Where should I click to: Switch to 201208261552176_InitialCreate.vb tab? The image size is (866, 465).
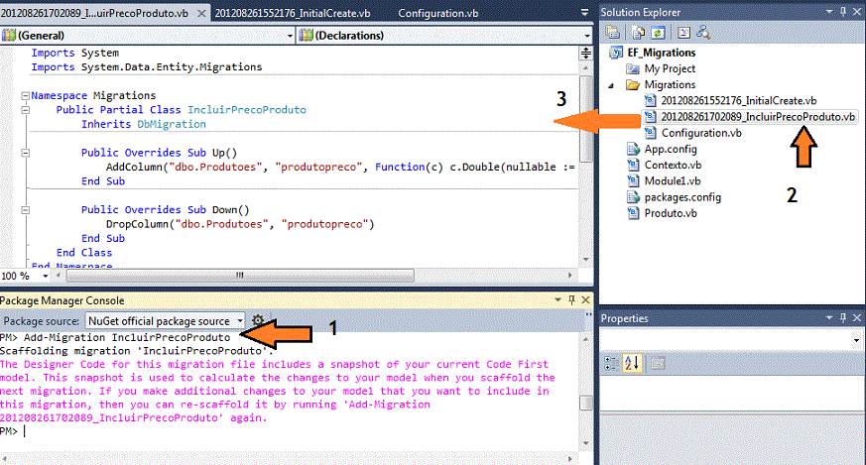pos(293,13)
